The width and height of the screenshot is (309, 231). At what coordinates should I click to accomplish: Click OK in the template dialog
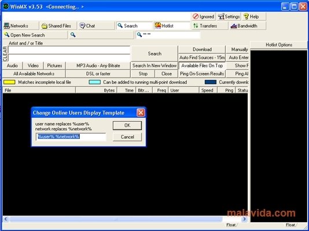pos(127,126)
